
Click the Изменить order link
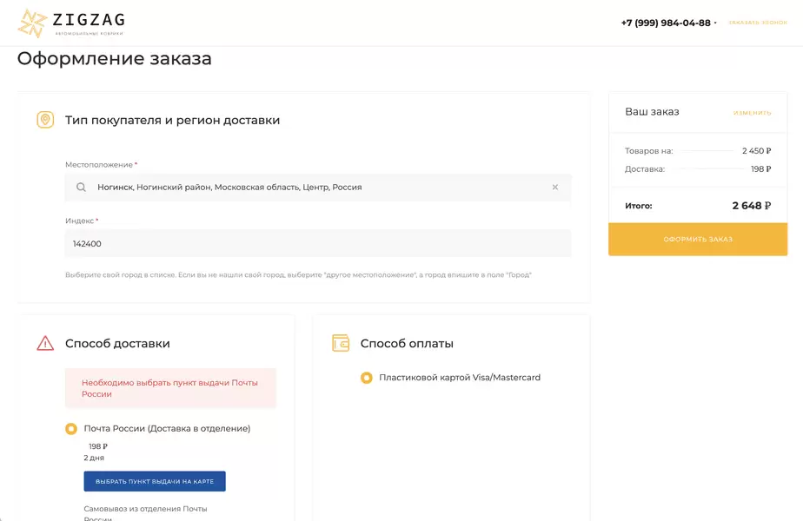pos(752,113)
